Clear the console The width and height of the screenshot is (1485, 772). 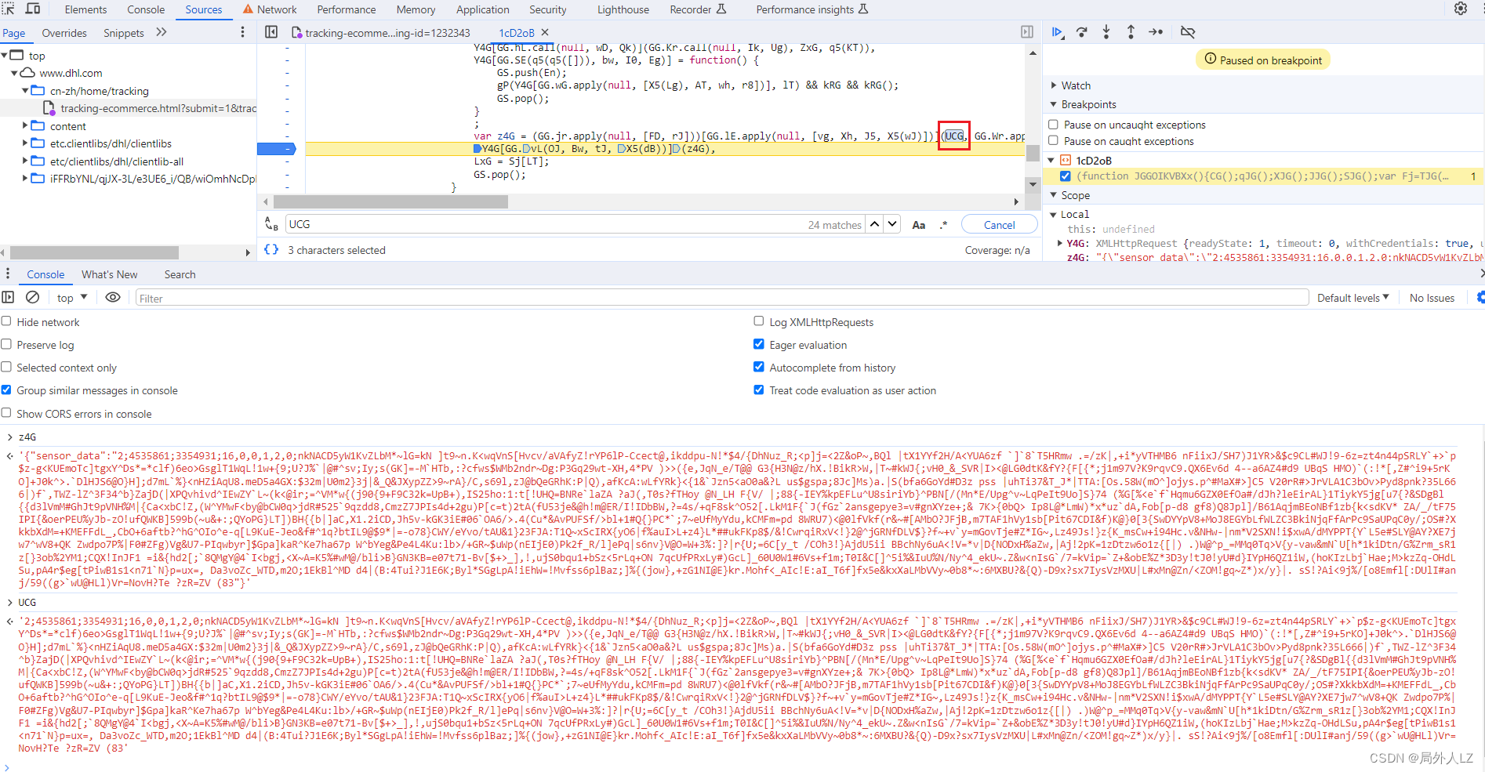(x=33, y=297)
